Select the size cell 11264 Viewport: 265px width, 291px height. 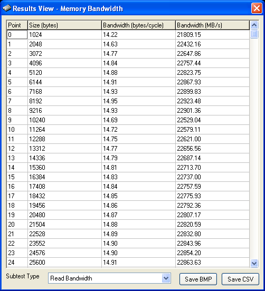(64, 130)
